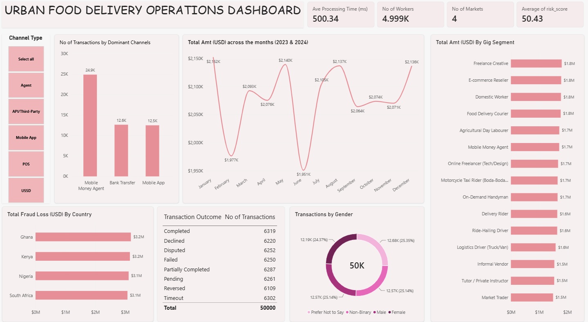This screenshot has width=588, height=322.
Task: Select the $2,064K September data label
Action: pos(358,111)
